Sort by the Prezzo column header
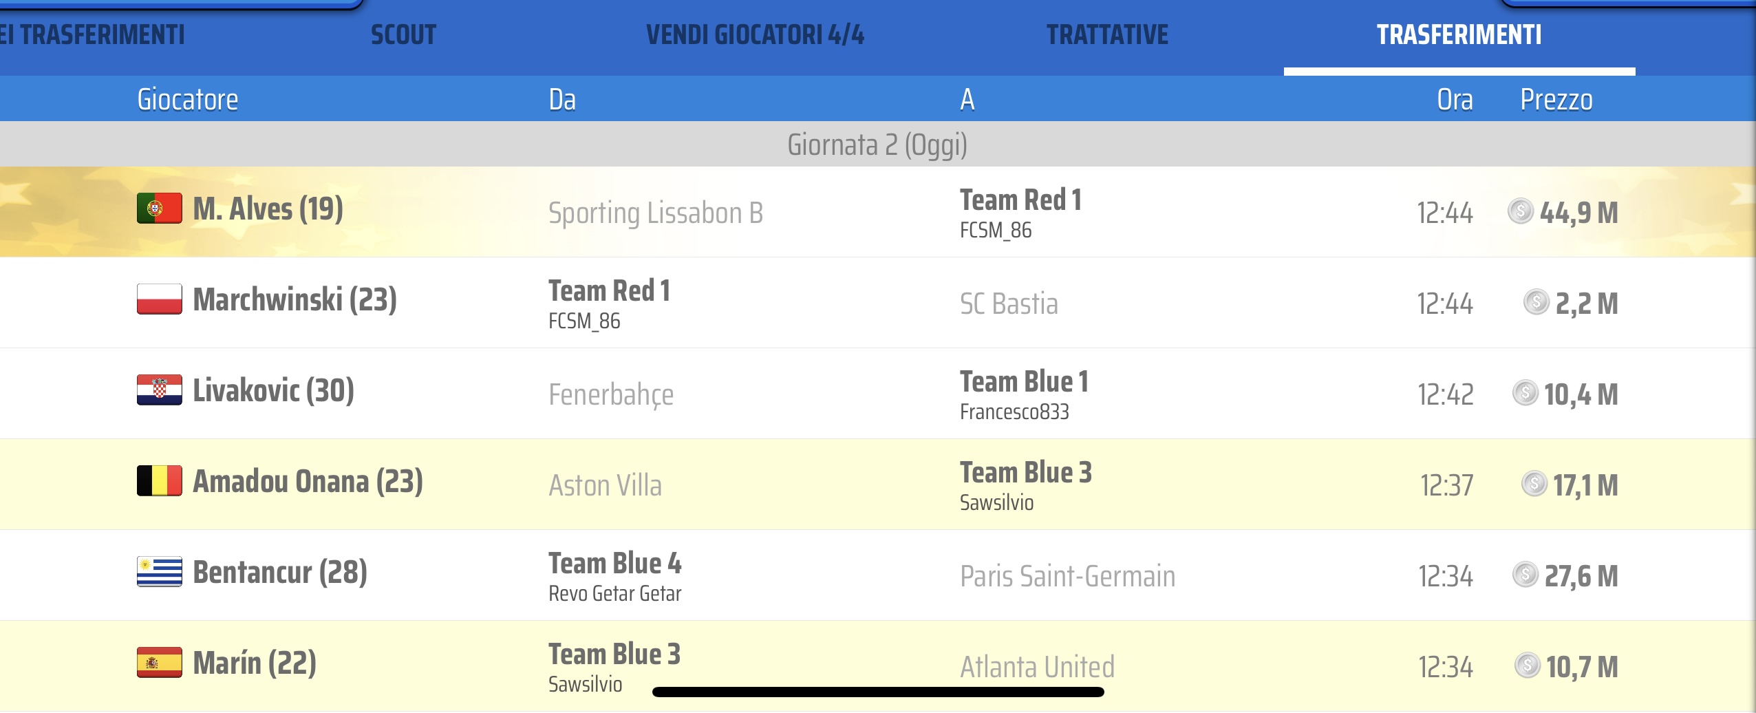 (1556, 100)
